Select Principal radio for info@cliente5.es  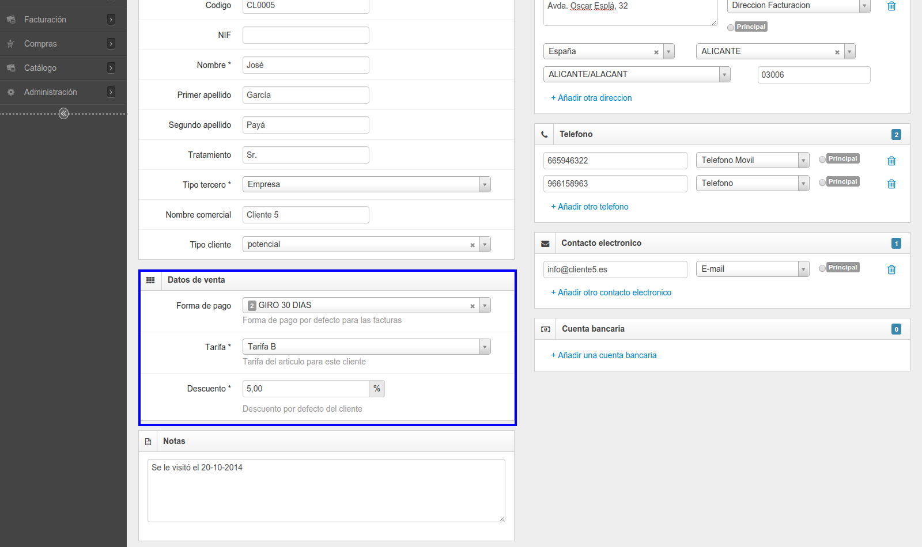[x=822, y=268]
